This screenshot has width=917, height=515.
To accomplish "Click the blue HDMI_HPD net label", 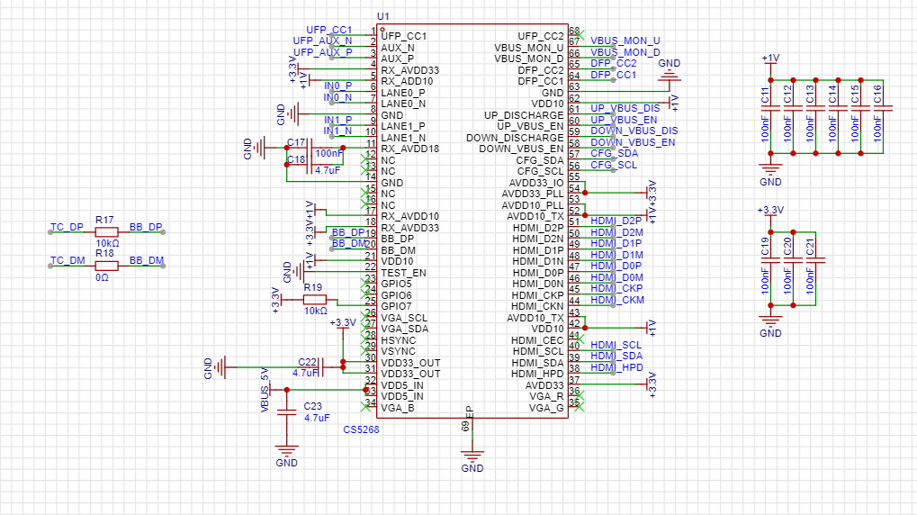I will (616, 367).
